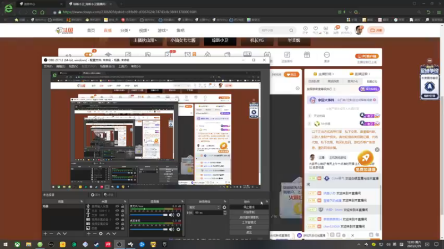Open OBS 编辑(E) Edit menu
Screen dimensions: 444x249
pyautogui.click(x=60, y=66)
